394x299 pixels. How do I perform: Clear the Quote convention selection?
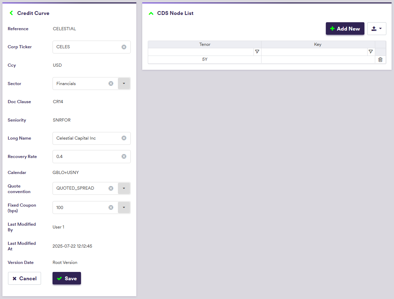[111, 188]
